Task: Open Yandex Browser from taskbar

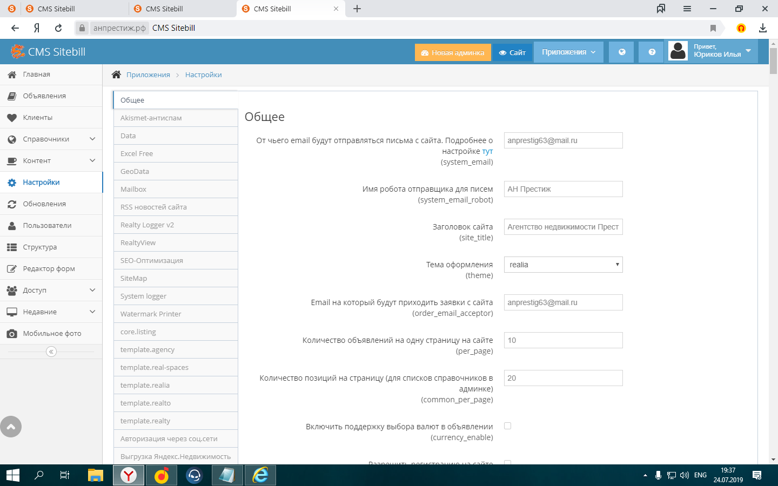Action: [x=129, y=475]
